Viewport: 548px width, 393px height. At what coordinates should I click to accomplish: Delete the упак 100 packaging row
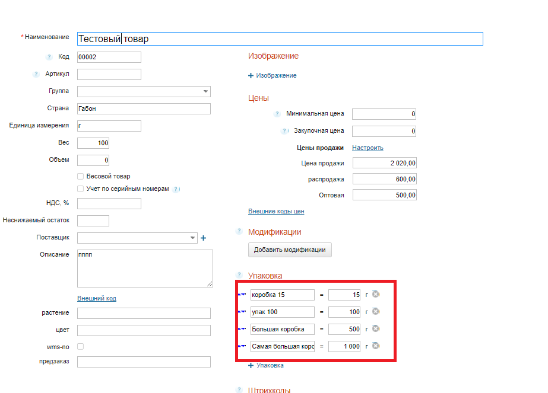tap(376, 311)
